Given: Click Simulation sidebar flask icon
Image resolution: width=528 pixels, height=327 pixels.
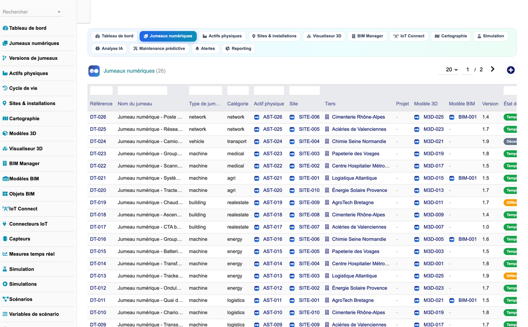Looking at the screenshot, I should tap(5, 269).
